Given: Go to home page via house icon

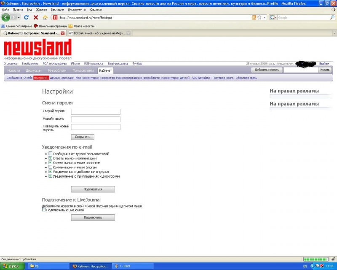Looking at the screenshot, I should [45, 17].
